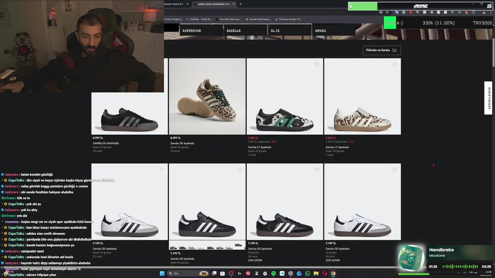Add white Samba OG with 33 renk to wishlist

click(x=162, y=170)
